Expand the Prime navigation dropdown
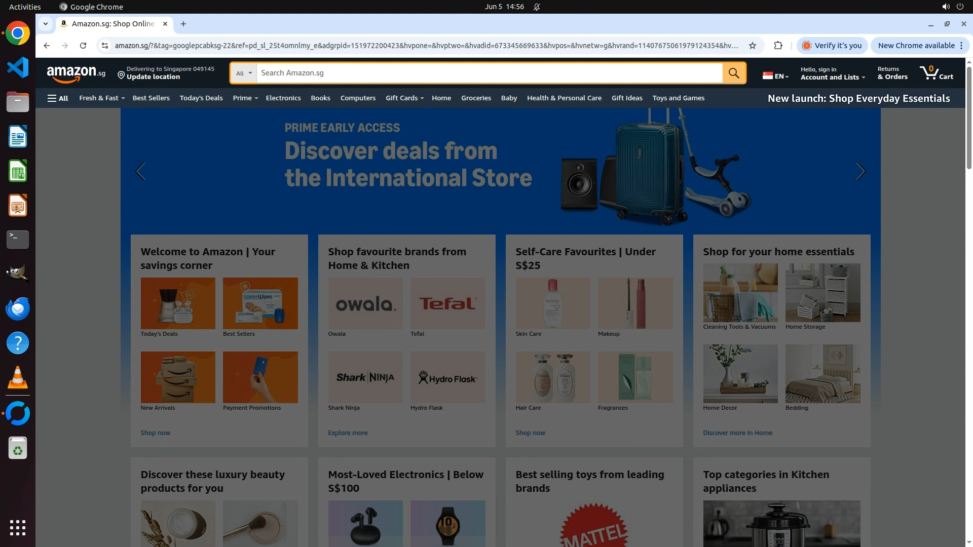 (245, 98)
